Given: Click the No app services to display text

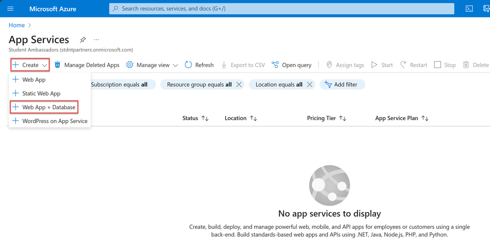Looking at the screenshot, I should (x=330, y=214).
